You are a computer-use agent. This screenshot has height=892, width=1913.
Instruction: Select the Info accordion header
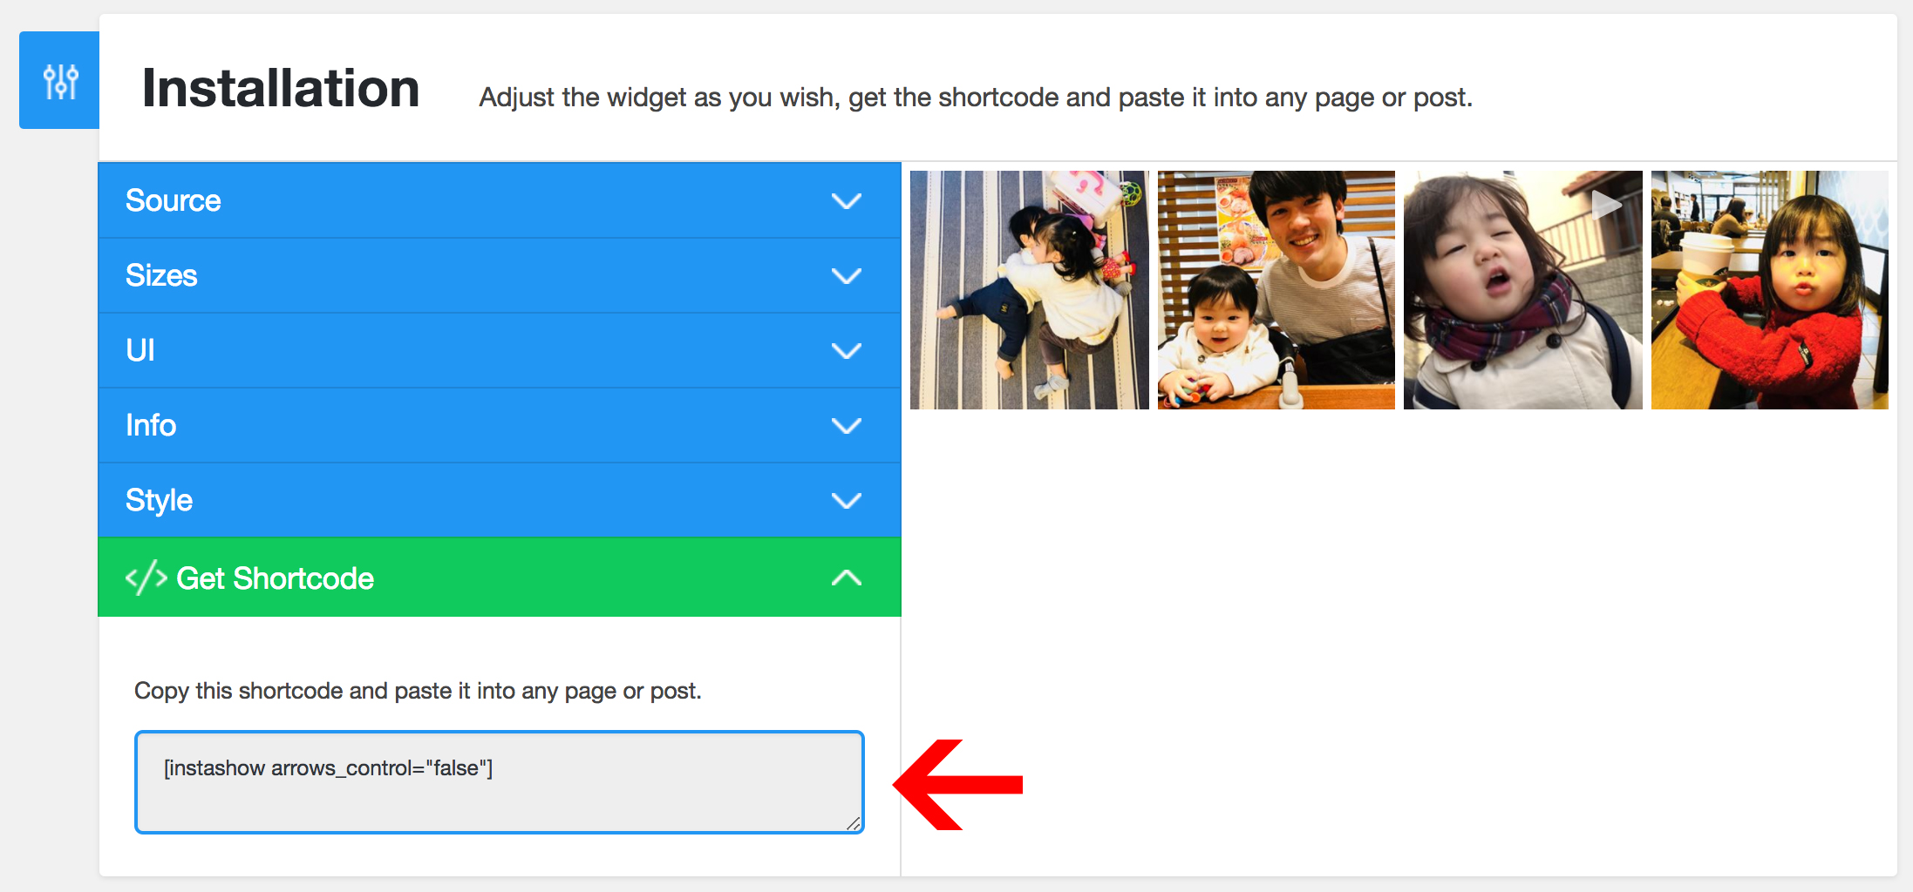500,425
